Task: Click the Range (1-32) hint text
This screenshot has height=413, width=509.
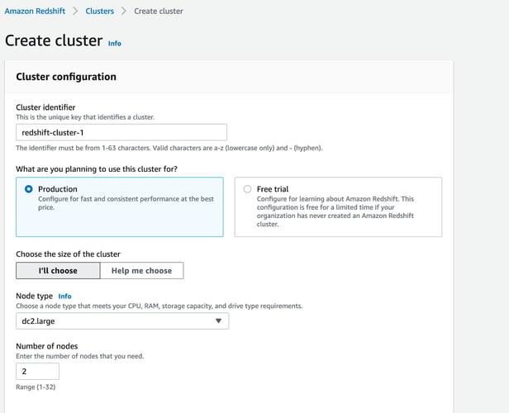Action: coord(36,387)
